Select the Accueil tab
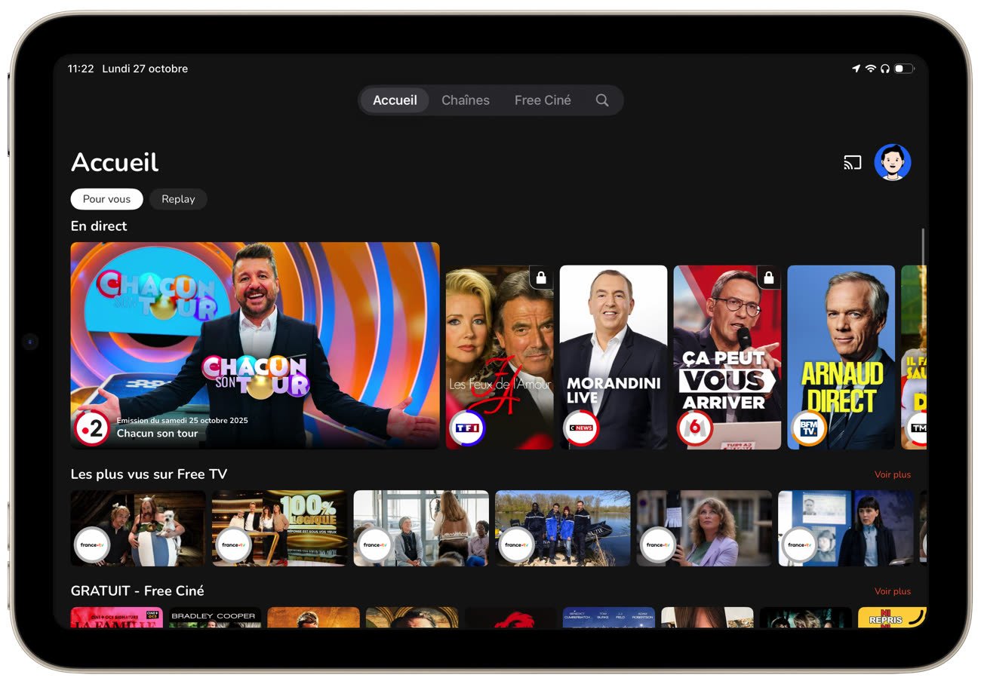This screenshot has height=684, width=981. 395,100
